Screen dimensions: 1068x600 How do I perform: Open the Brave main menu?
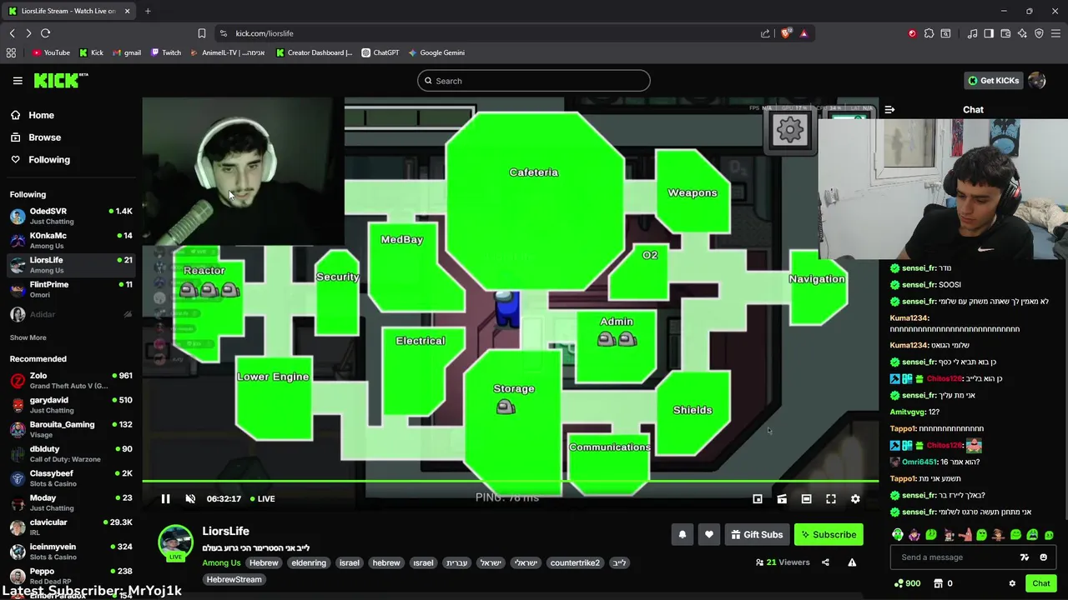(x=1055, y=33)
